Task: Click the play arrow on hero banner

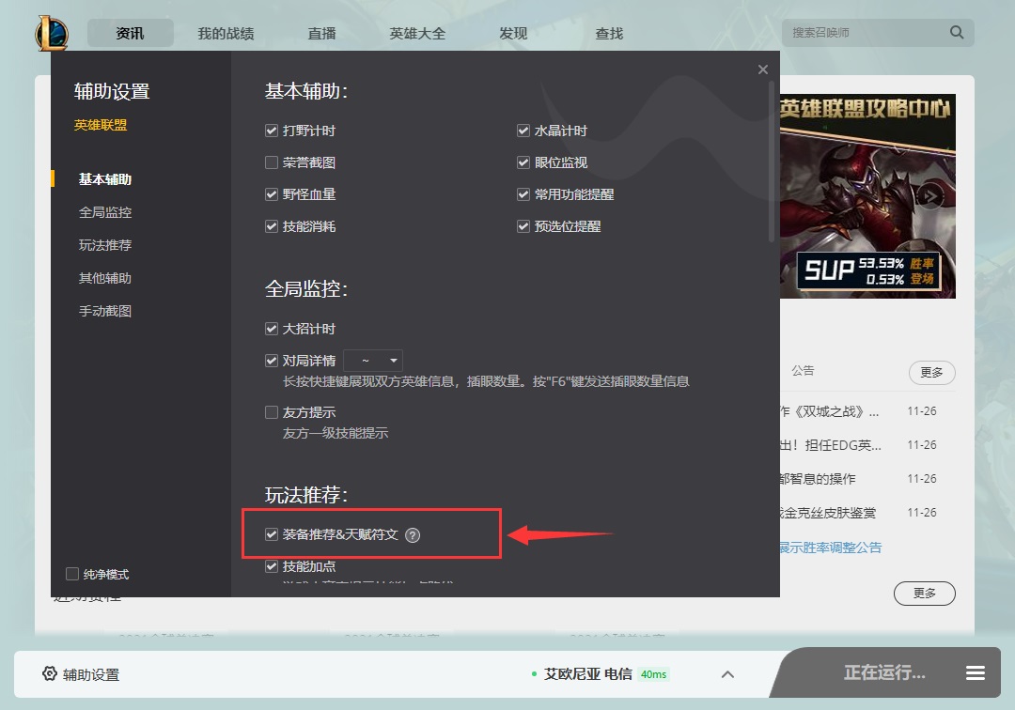Action: (x=930, y=196)
